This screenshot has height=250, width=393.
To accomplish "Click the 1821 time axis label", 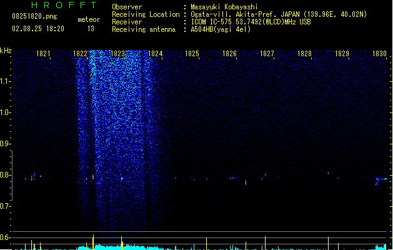I will pos(43,54).
